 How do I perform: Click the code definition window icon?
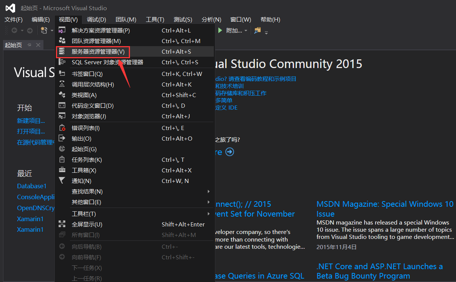pos(62,105)
